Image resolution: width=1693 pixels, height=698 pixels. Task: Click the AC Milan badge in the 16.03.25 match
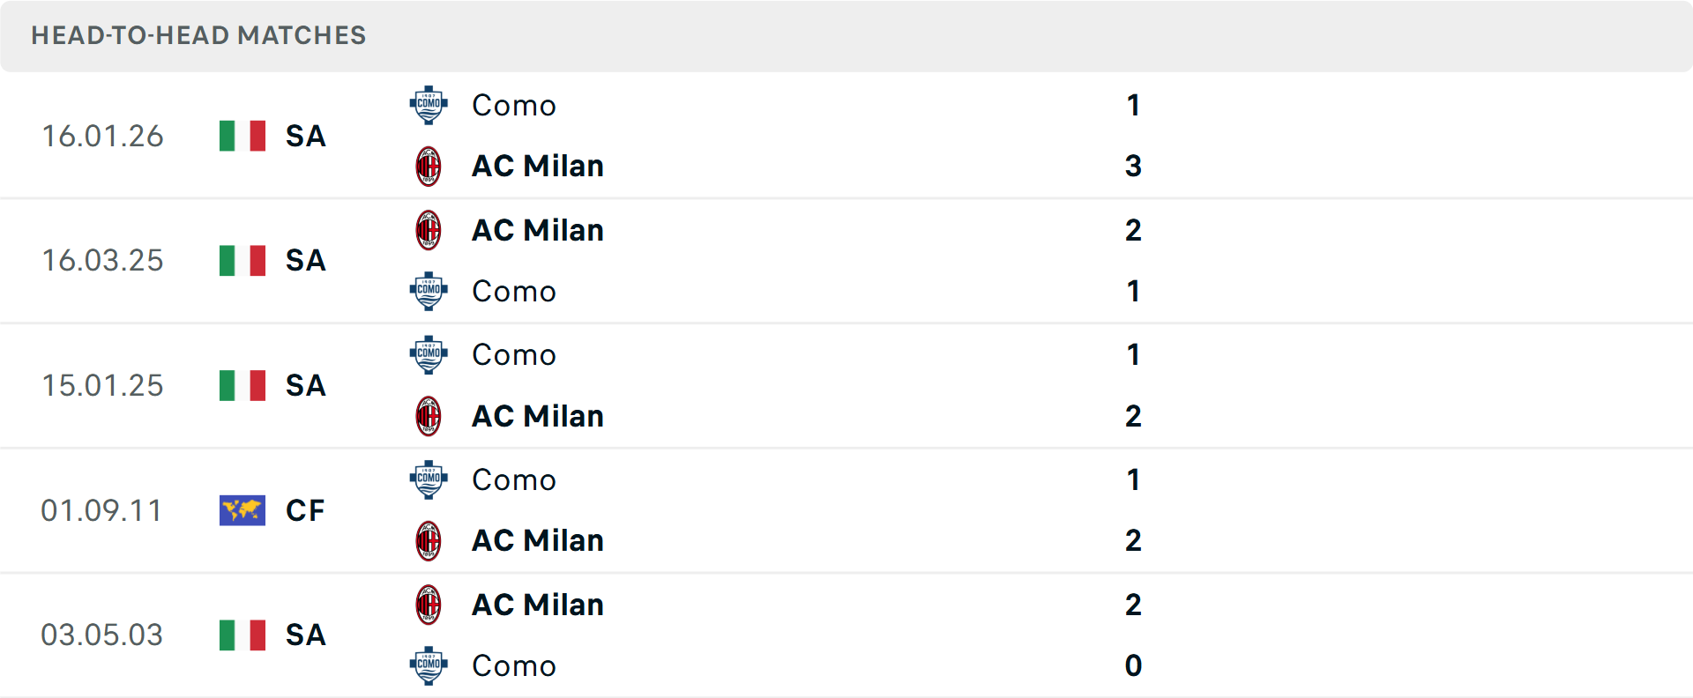(429, 229)
